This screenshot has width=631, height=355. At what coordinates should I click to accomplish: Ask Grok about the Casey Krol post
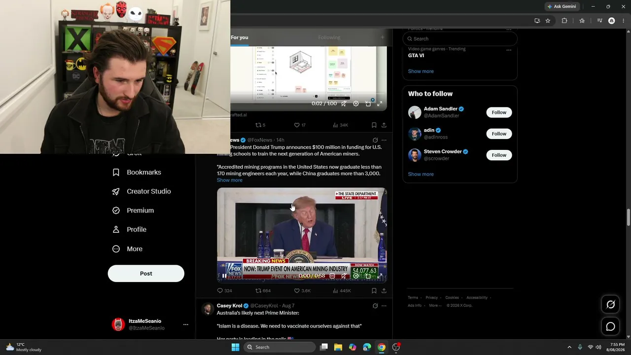(375, 306)
